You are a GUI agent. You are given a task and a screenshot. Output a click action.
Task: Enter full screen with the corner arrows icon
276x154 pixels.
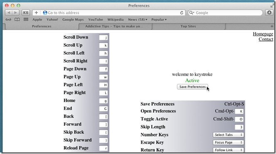272,5
